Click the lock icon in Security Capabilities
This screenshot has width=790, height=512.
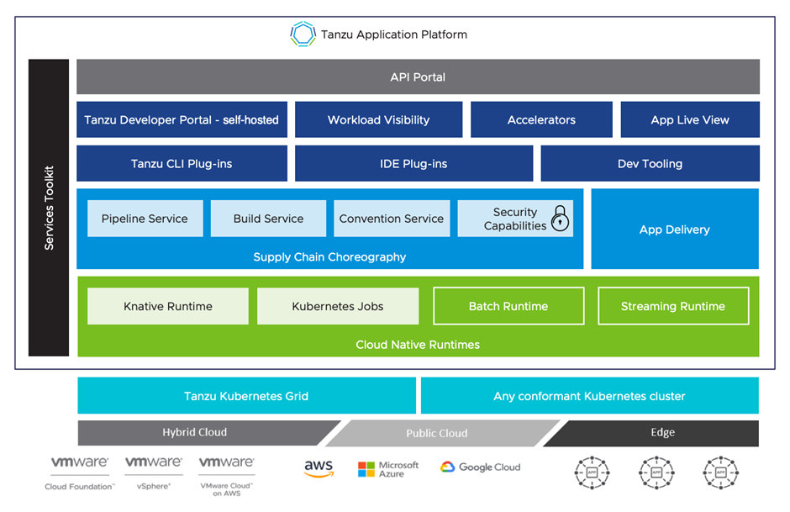point(560,219)
